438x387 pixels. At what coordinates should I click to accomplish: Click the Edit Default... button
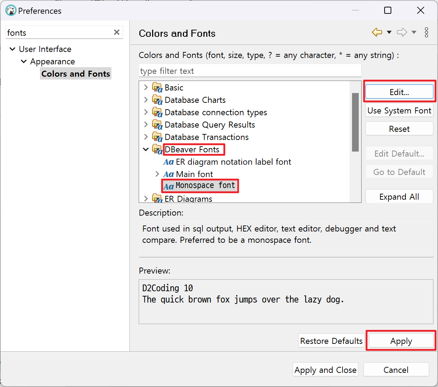399,153
